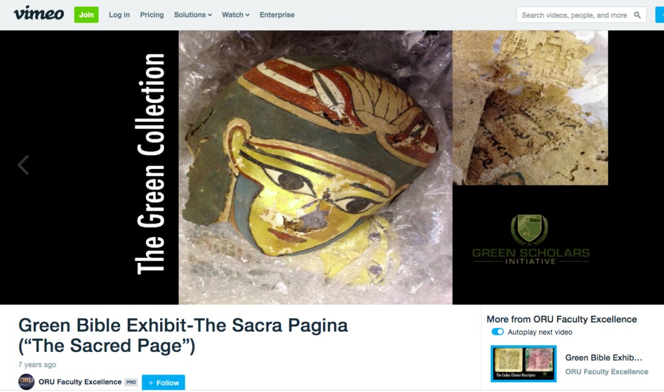The height and width of the screenshot is (392, 664).
Task: Expand the Watch dropdown menu
Action: pos(235,15)
